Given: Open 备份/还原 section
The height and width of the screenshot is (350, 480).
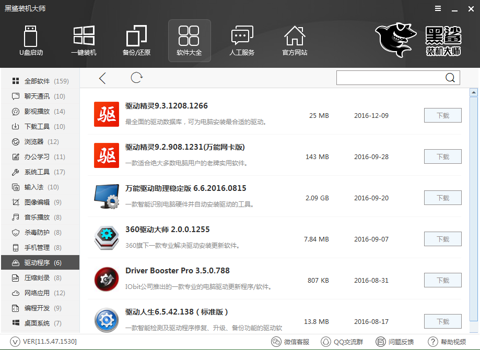Looking at the screenshot, I should pyautogui.click(x=136, y=40).
